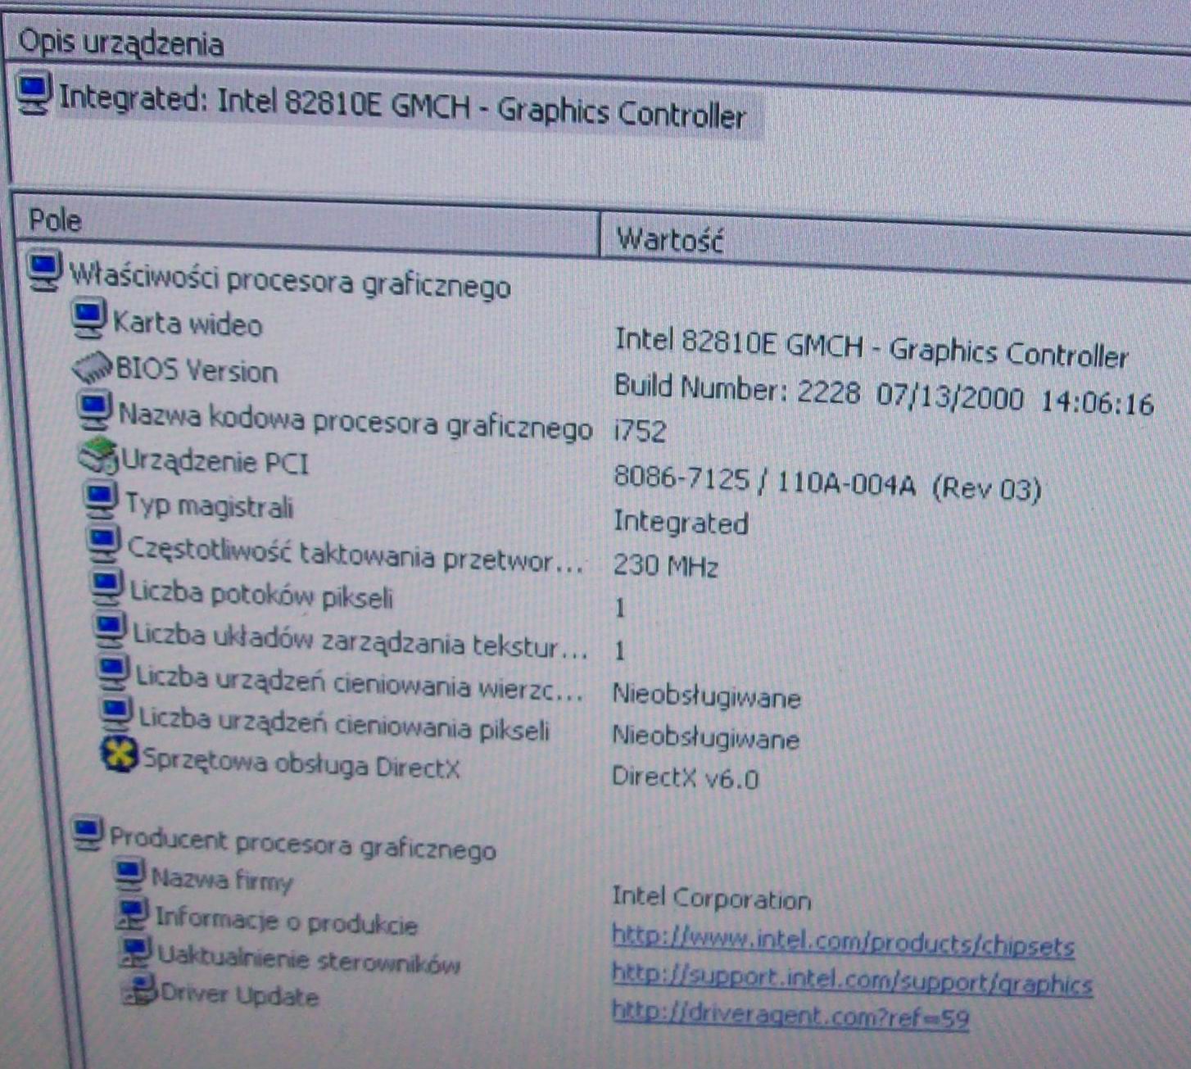This screenshot has height=1069, width=1191.
Task: Click the monitor icon beside Karta wideo
Action: [88, 319]
